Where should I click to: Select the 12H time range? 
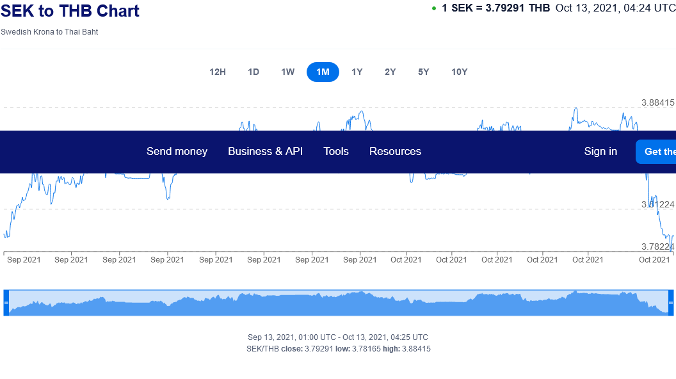click(x=218, y=72)
